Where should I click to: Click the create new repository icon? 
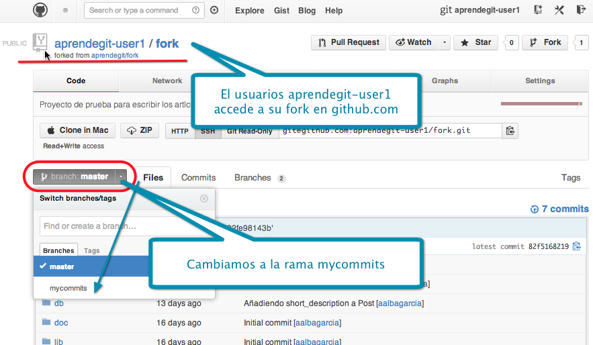point(538,10)
